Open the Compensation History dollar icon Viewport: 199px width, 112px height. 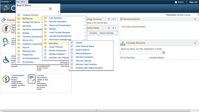point(6,79)
